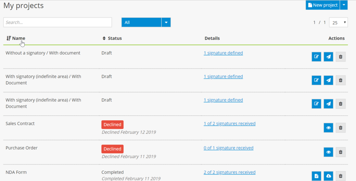Click edit icon for Without a signatory project
The image size is (356, 181).
click(316, 57)
